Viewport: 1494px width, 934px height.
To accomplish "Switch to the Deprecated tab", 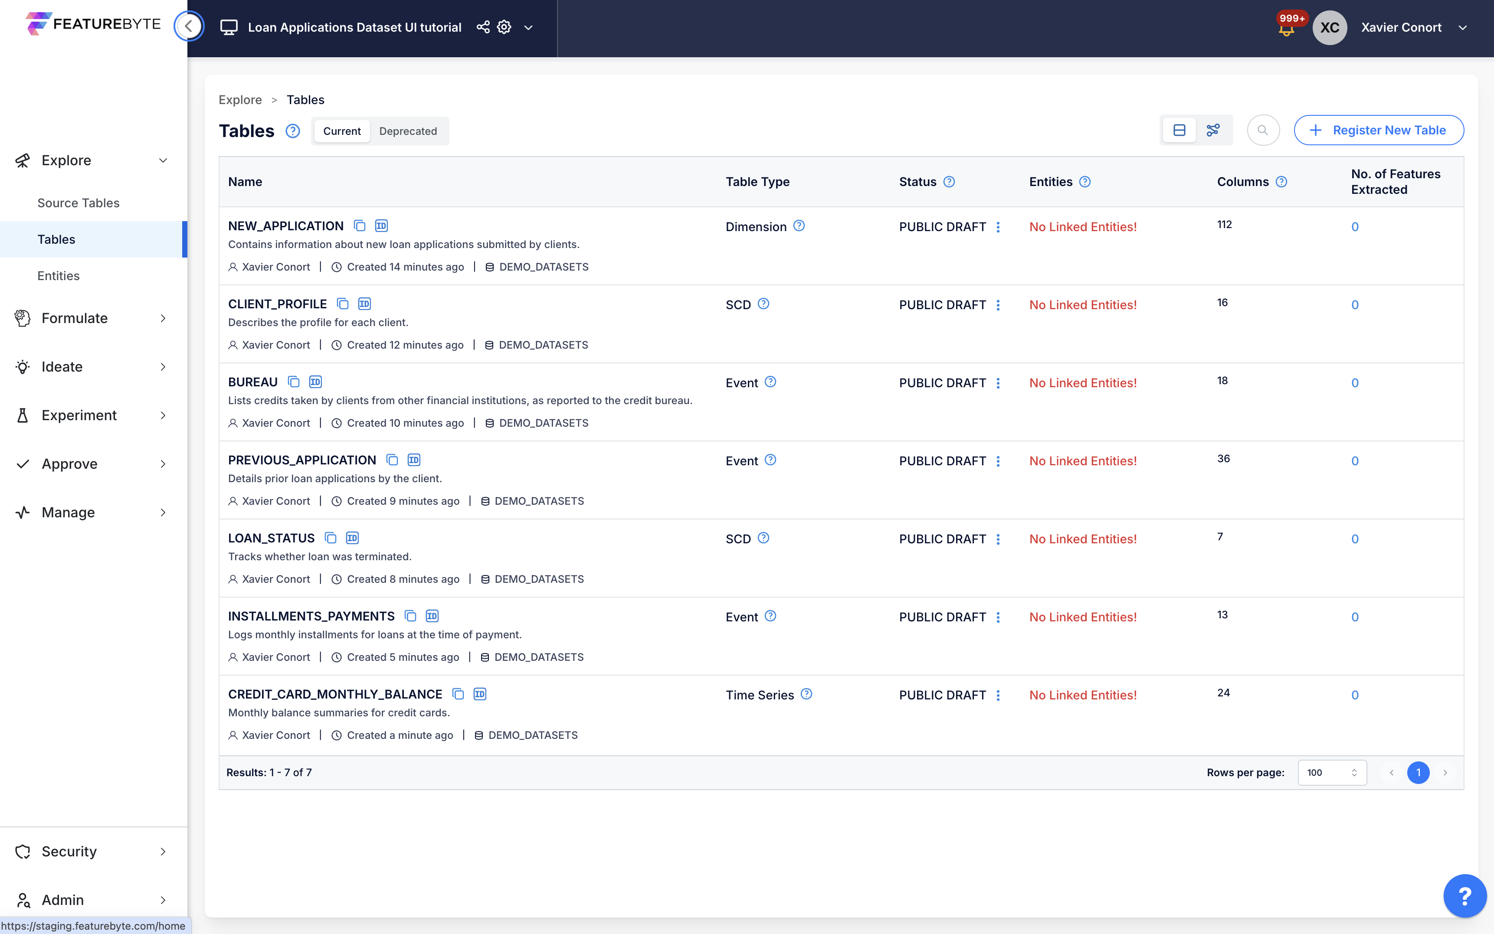I will (408, 131).
